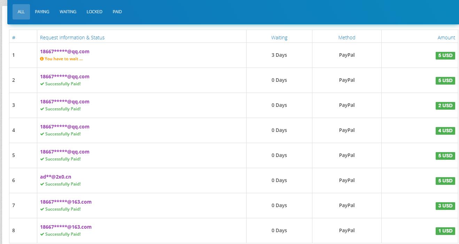Select the 4 USD amount badge
Screen dimensions: 459x244
point(445,131)
